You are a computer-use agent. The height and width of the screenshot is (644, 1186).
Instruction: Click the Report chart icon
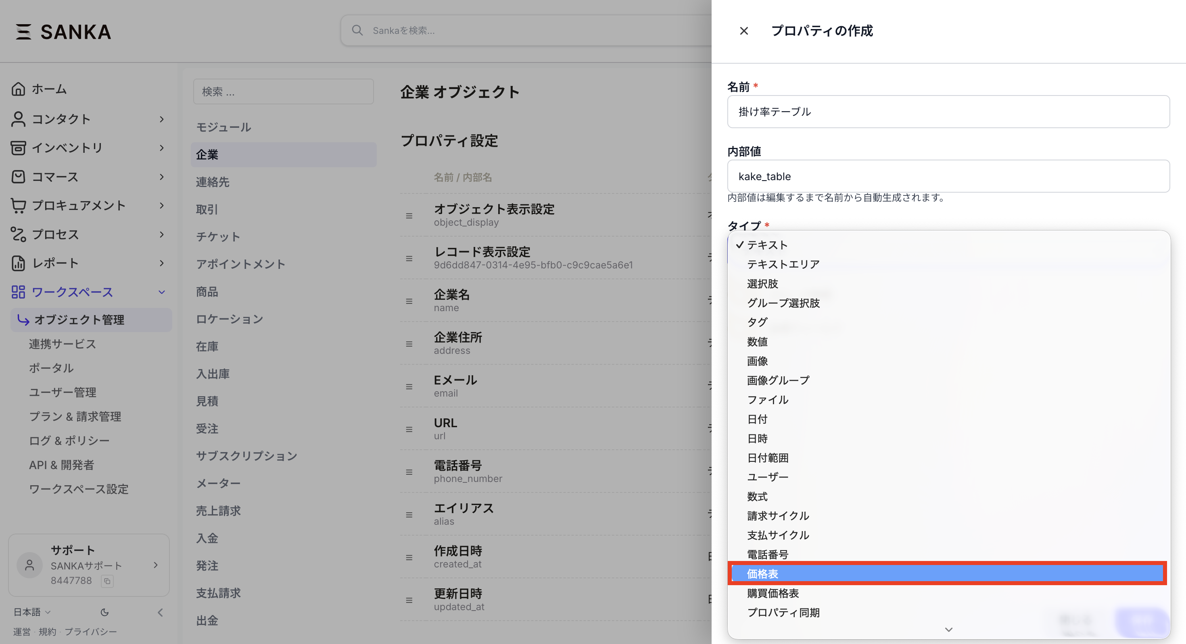tap(18, 263)
